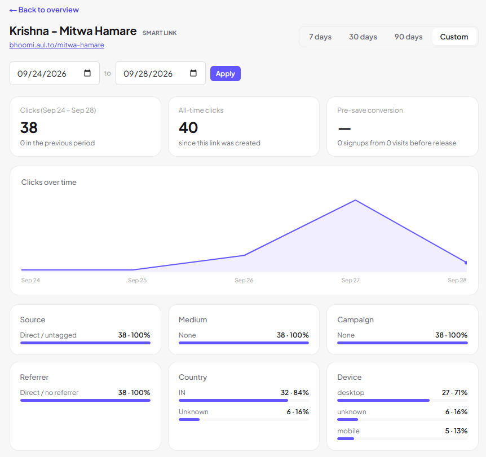Switch to the 90 days range
The height and width of the screenshot is (457, 486).
tap(408, 37)
